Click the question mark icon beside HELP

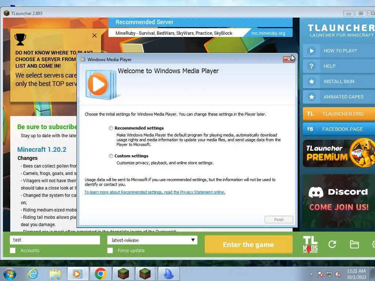point(311,66)
